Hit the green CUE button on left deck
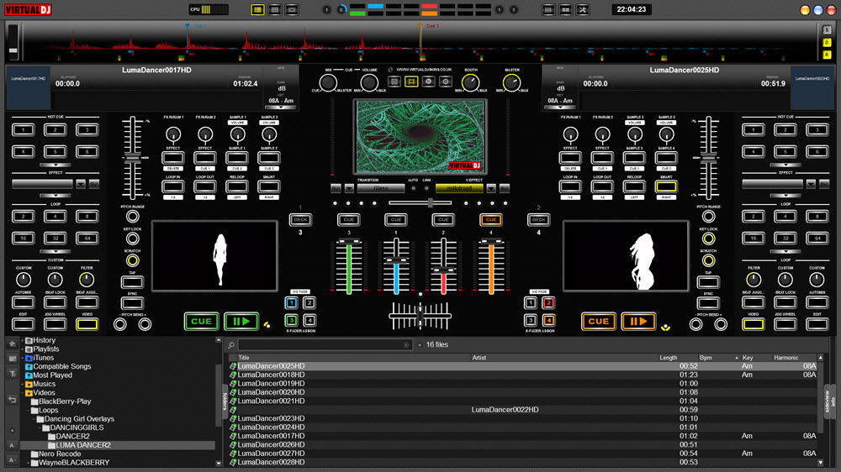 pos(201,322)
